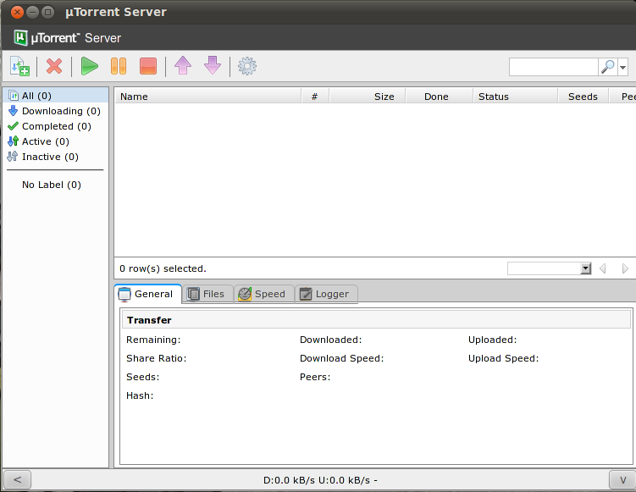Viewport: 636px width, 492px height.
Task: Click the Logger tab notepad icon
Action: (306, 294)
